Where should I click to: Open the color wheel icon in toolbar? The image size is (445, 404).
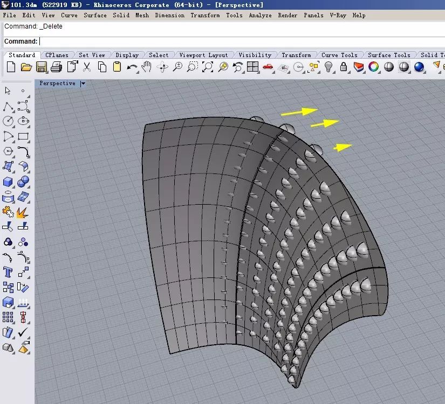(x=373, y=67)
